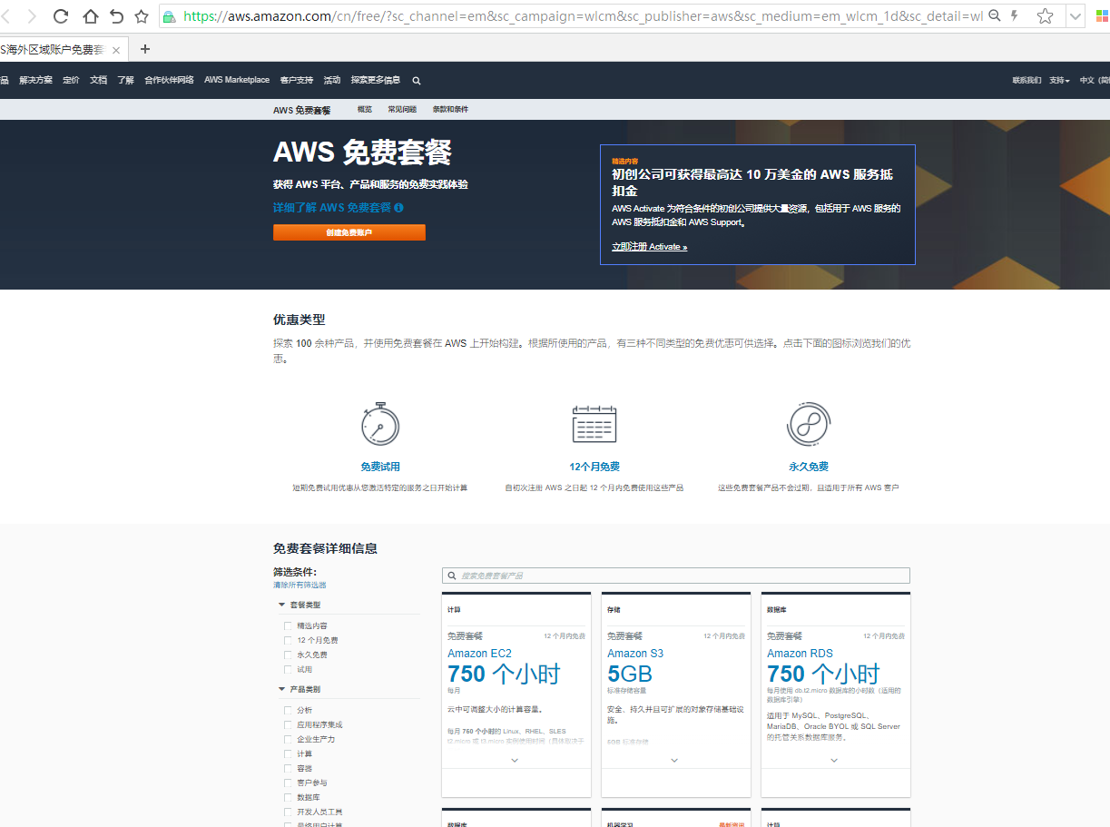
Task: Click into the 搜索免费套餐产品 search field
Action: tap(676, 576)
